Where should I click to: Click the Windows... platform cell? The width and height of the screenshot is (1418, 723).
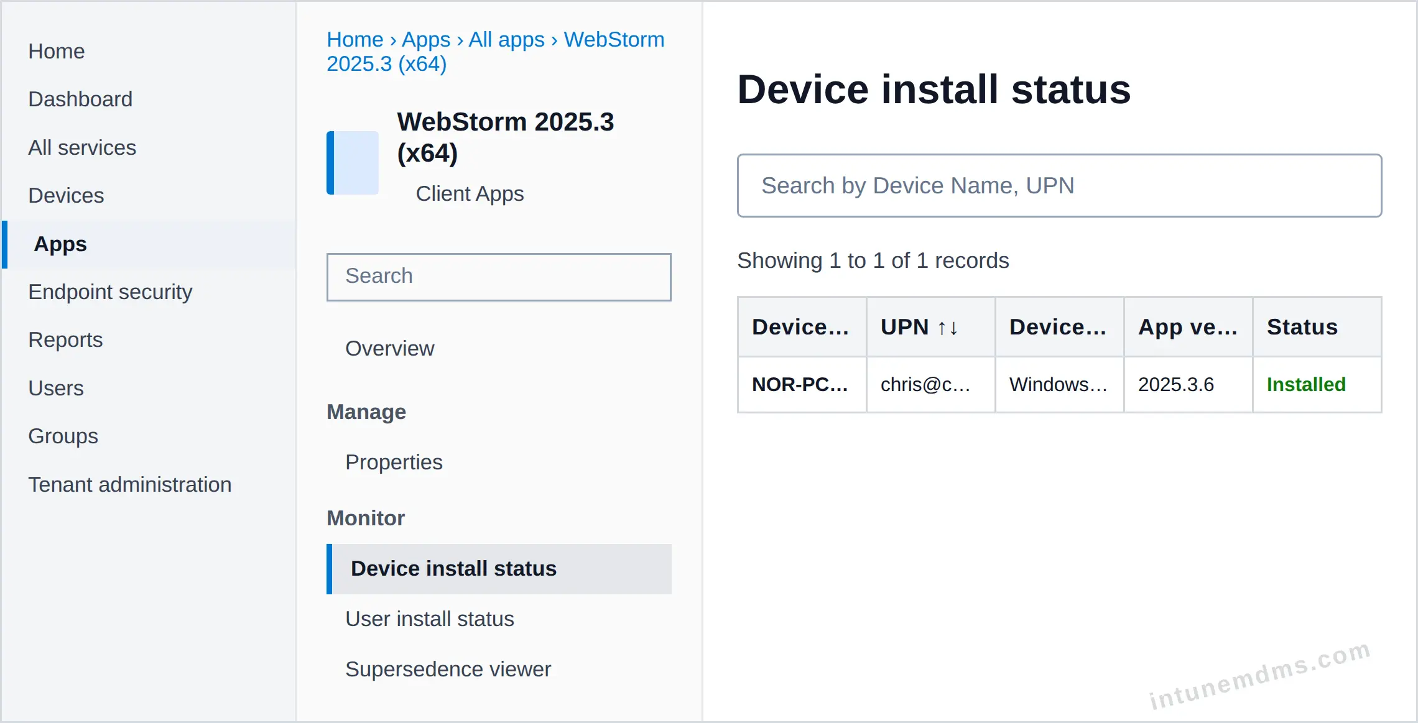click(1059, 384)
